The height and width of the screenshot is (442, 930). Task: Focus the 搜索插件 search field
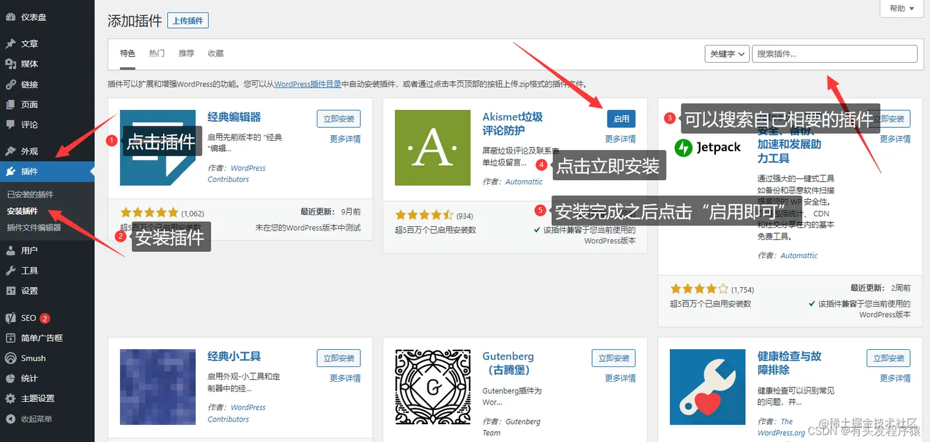coord(835,54)
